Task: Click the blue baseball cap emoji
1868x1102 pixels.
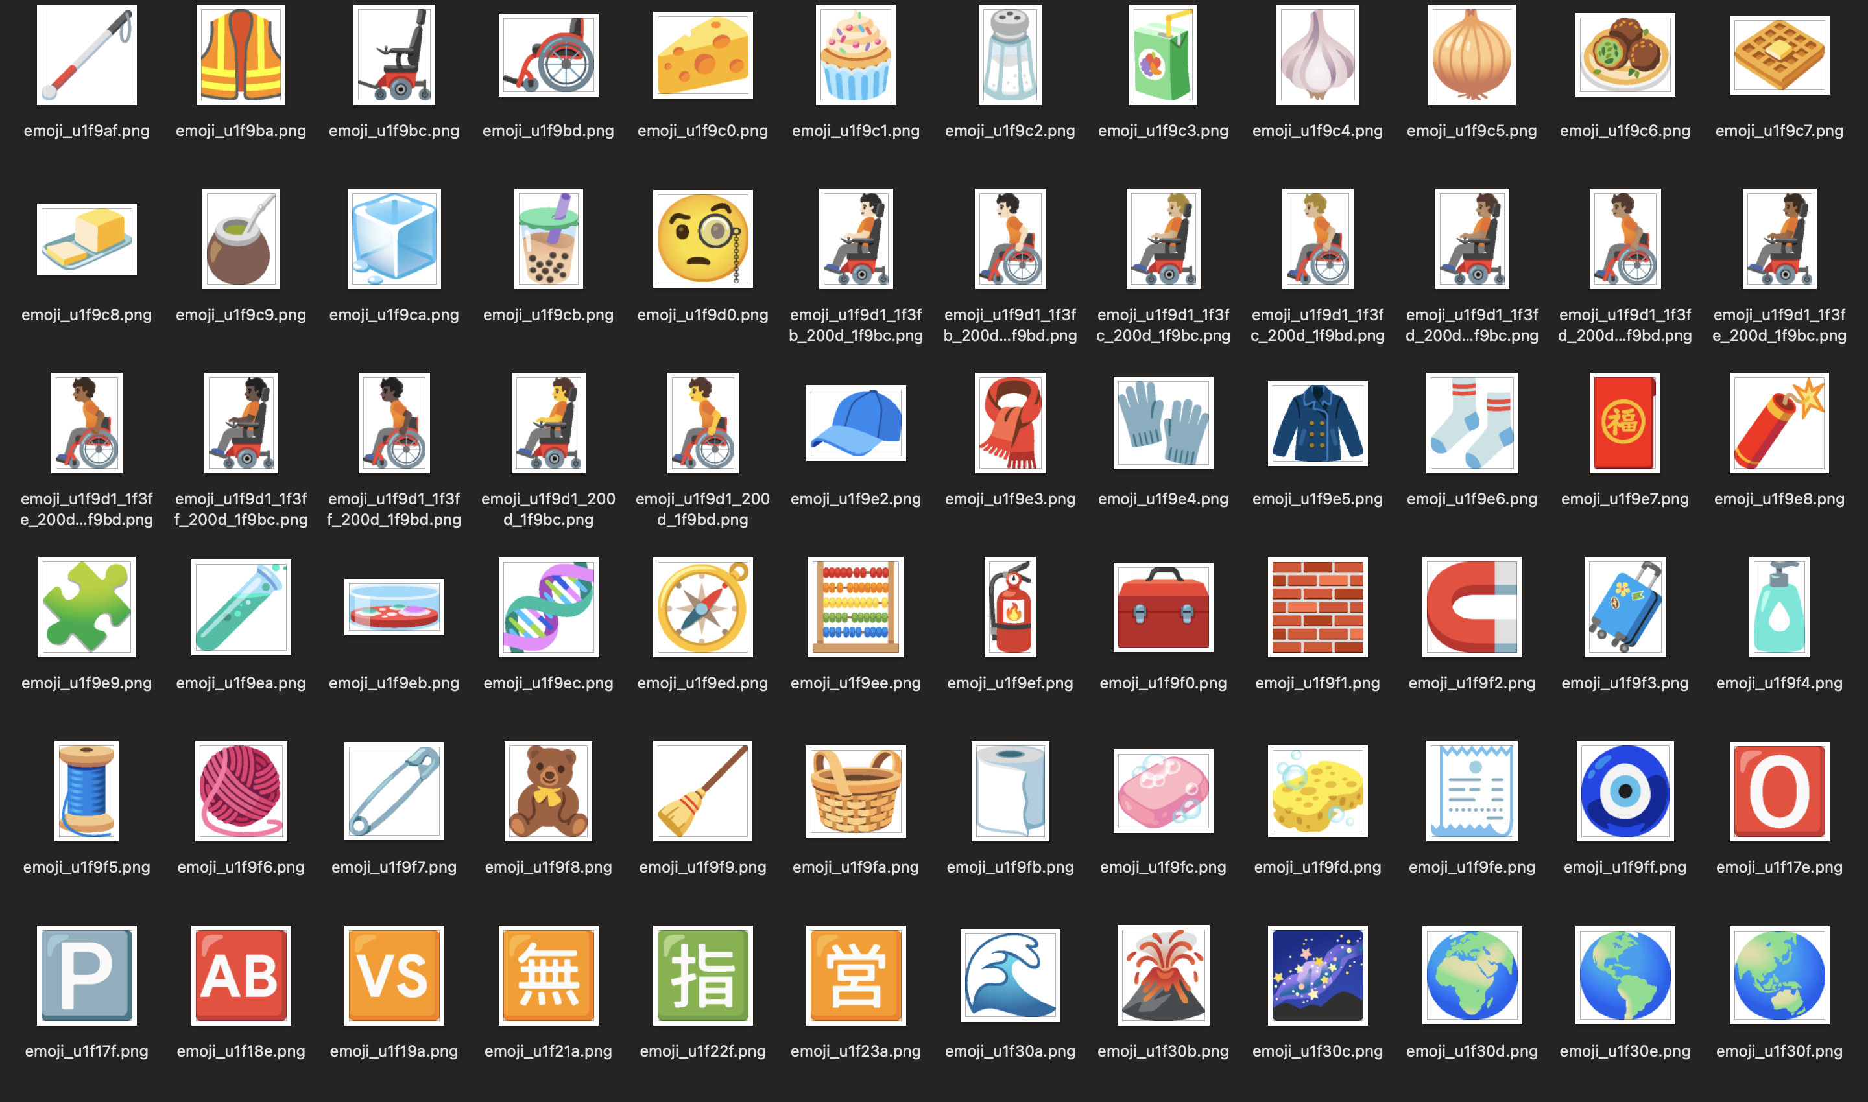Action: (856, 423)
